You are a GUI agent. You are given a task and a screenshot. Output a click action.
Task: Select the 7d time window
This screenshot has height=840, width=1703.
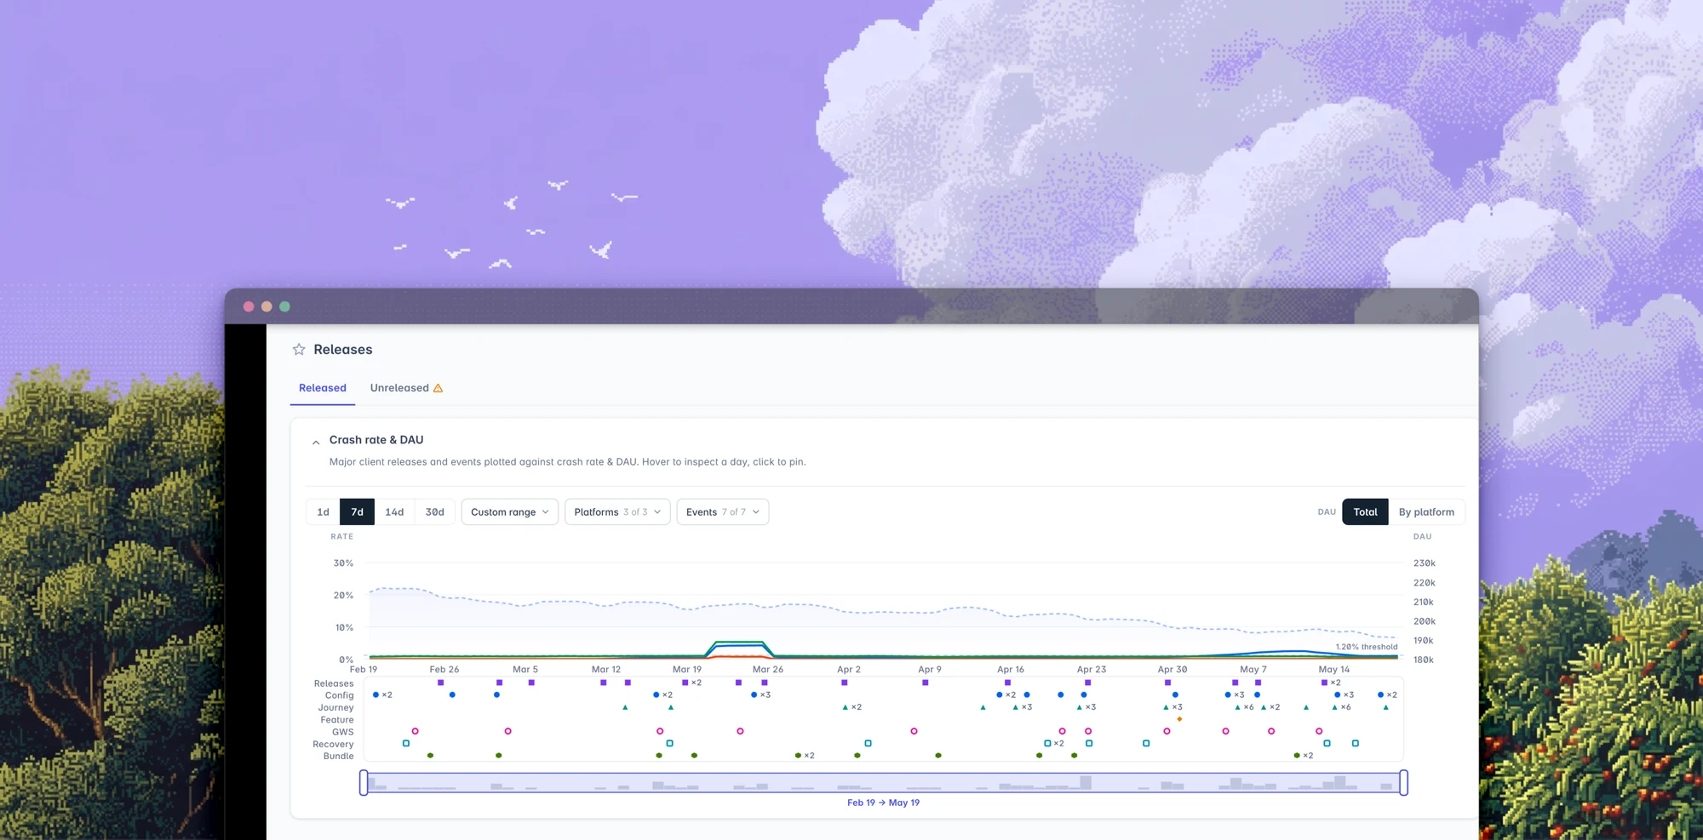[x=357, y=512]
